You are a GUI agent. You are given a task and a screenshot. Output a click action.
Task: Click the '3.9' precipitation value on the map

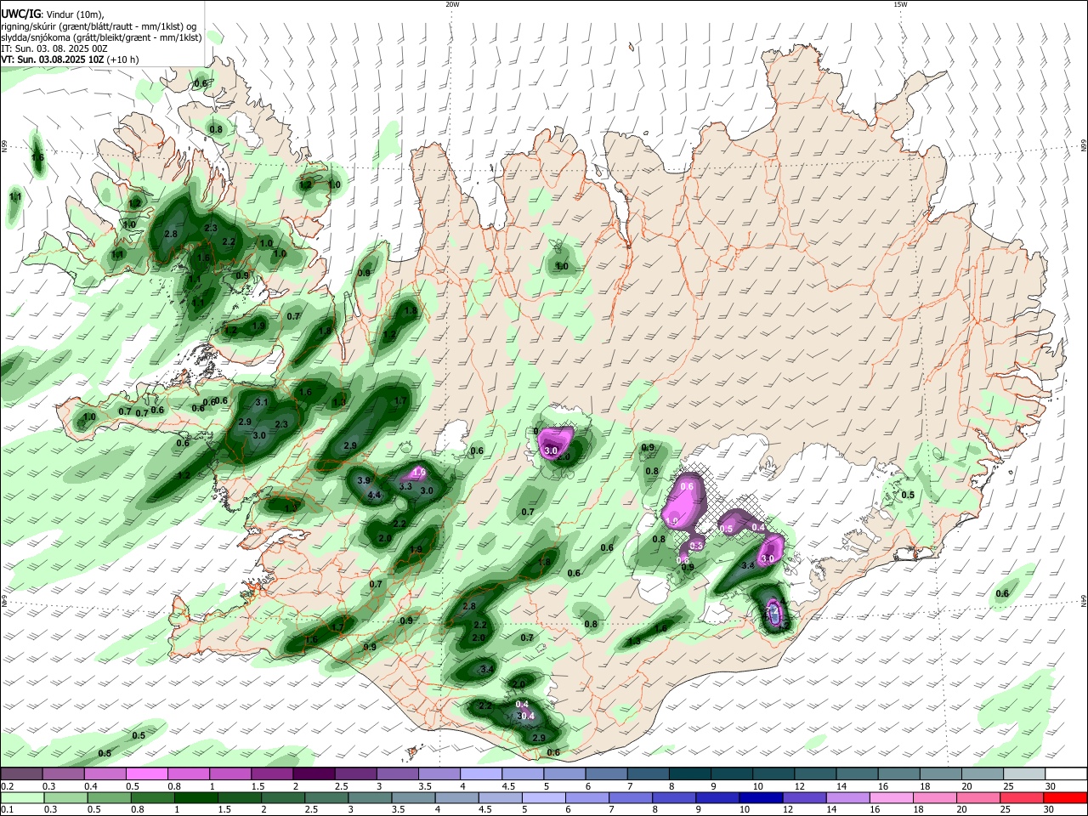pyautogui.click(x=364, y=481)
